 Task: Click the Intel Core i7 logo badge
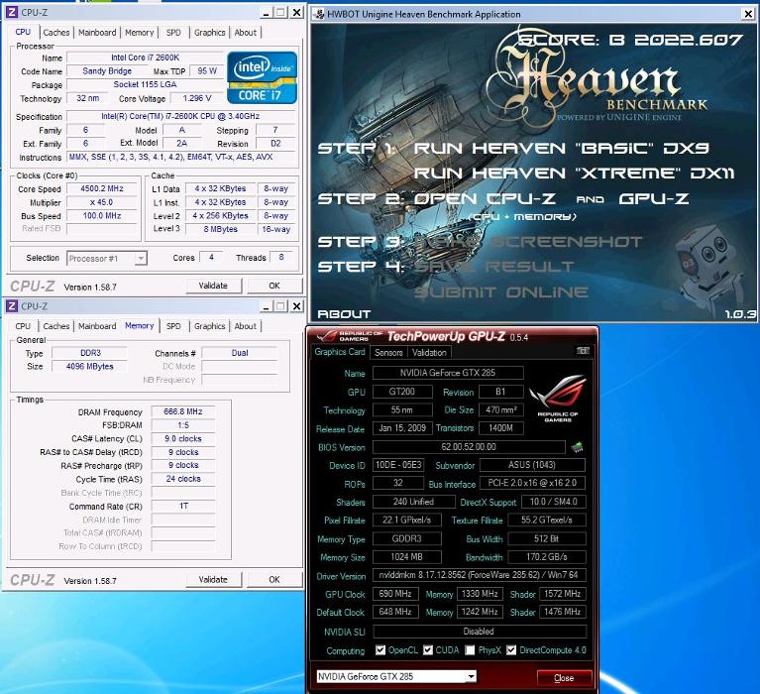coord(262,77)
